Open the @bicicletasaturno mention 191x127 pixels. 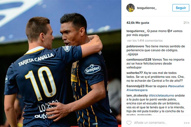[x=161, y=96]
